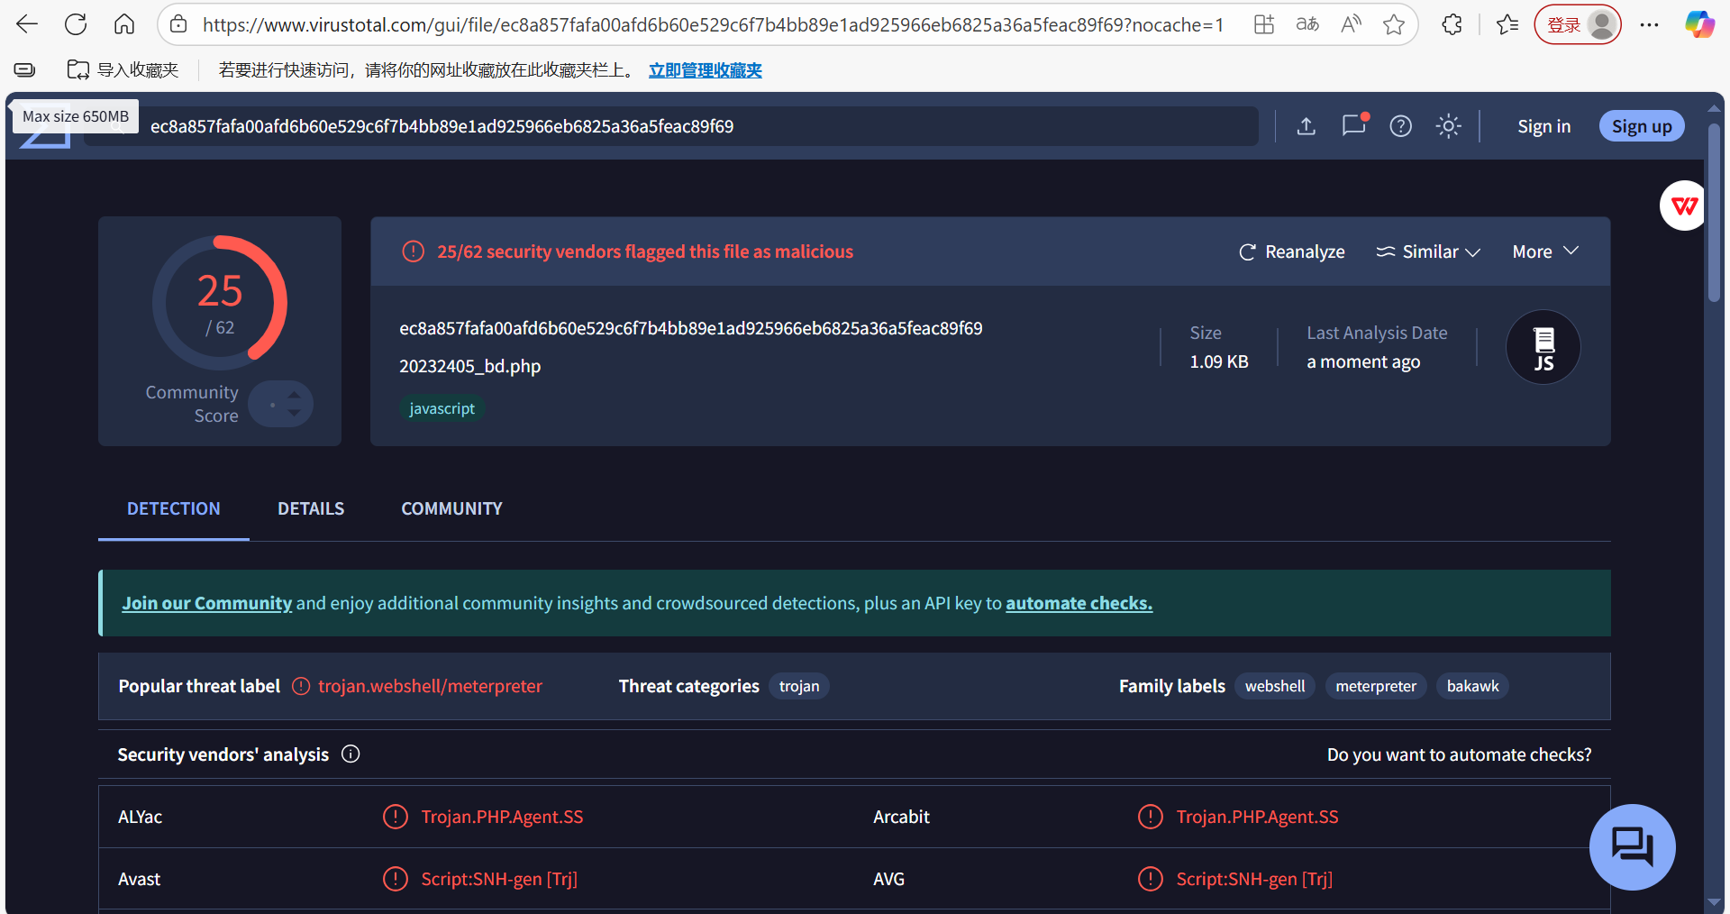Open the translate page icon
This screenshot has width=1730, height=914.
(x=1307, y=24)
